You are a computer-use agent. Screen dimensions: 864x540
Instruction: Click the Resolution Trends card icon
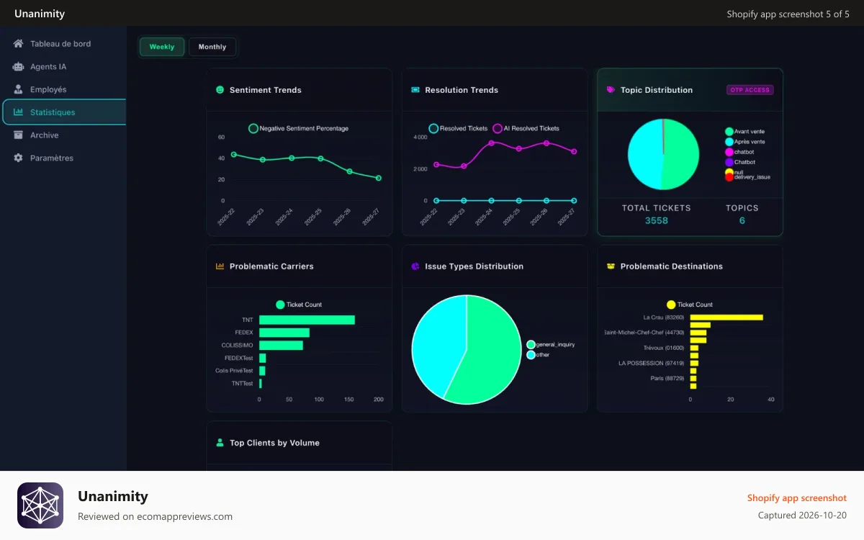(x=415, y=90)
